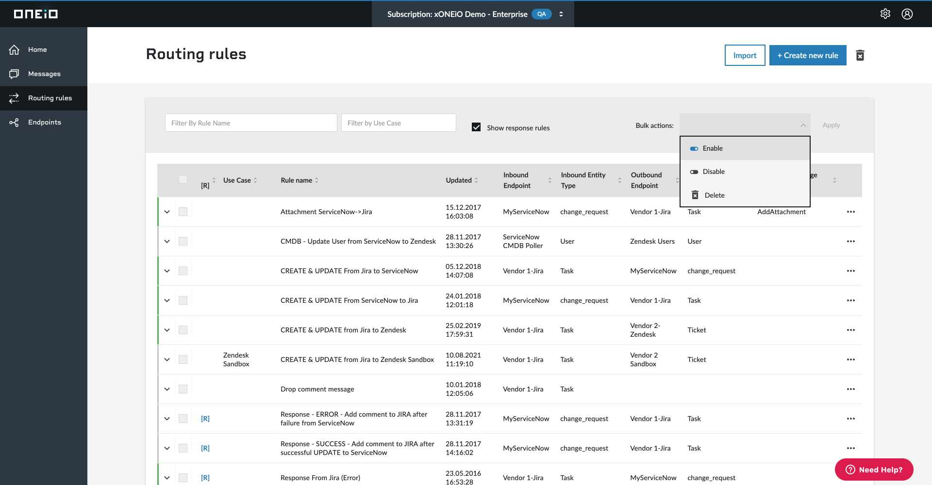Expand the CMDB Update User row
This screenshot has width=932, height=485.
coord(167,241)
